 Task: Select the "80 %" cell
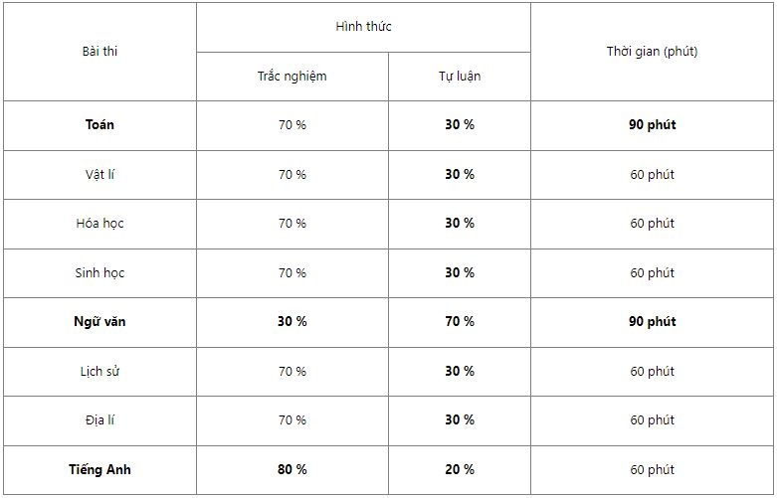(291, 469)
